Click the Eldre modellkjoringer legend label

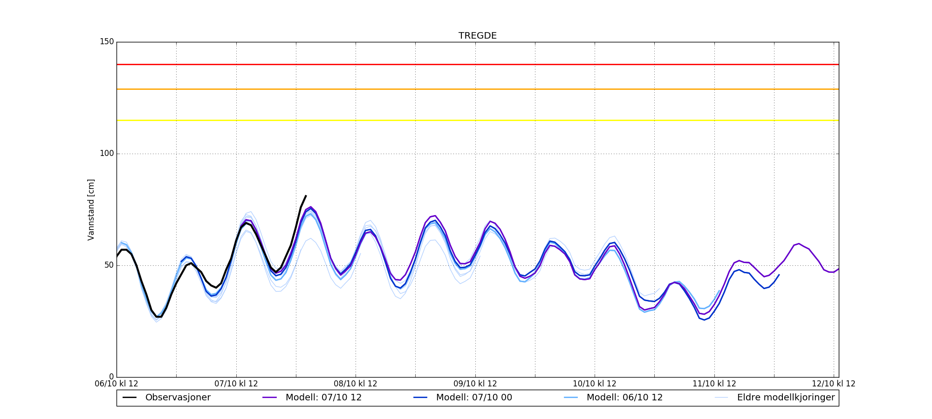(786, 398)
